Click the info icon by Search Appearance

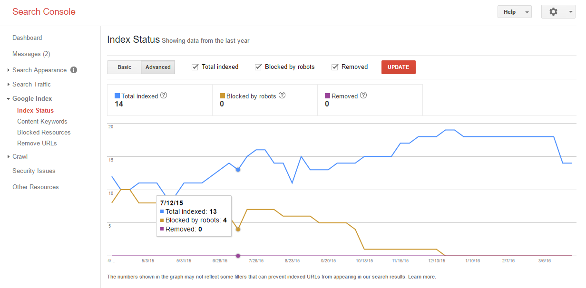[74, 70]
